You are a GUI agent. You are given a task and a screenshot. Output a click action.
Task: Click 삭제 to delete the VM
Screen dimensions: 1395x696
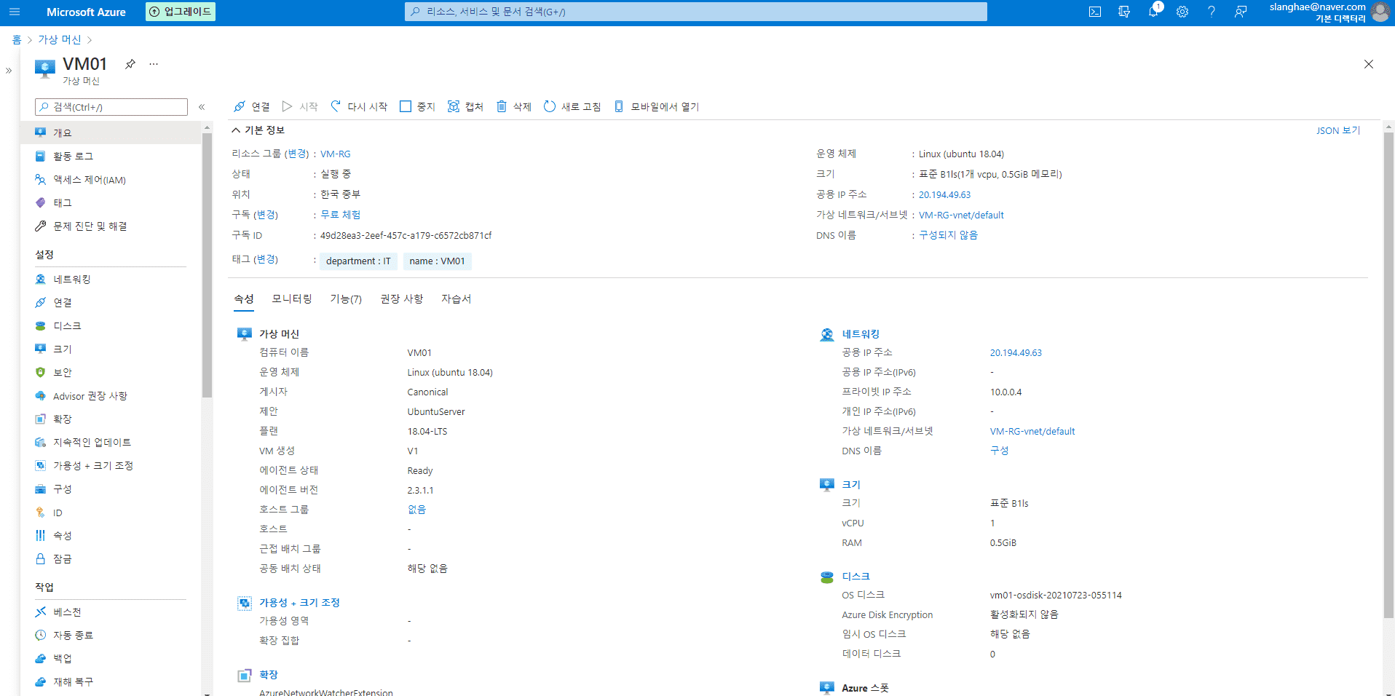[x=514, y=106]
